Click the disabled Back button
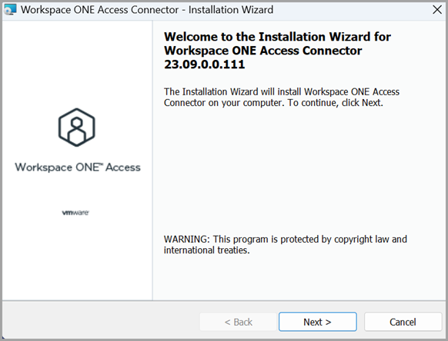 [x=239, y=322]
